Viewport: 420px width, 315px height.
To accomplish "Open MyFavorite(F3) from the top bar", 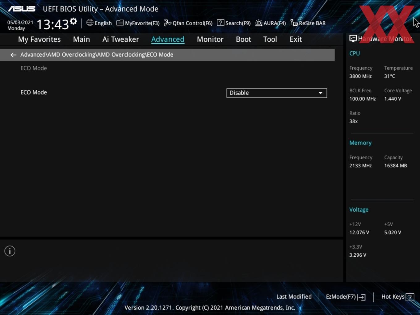I will (138, 23).
